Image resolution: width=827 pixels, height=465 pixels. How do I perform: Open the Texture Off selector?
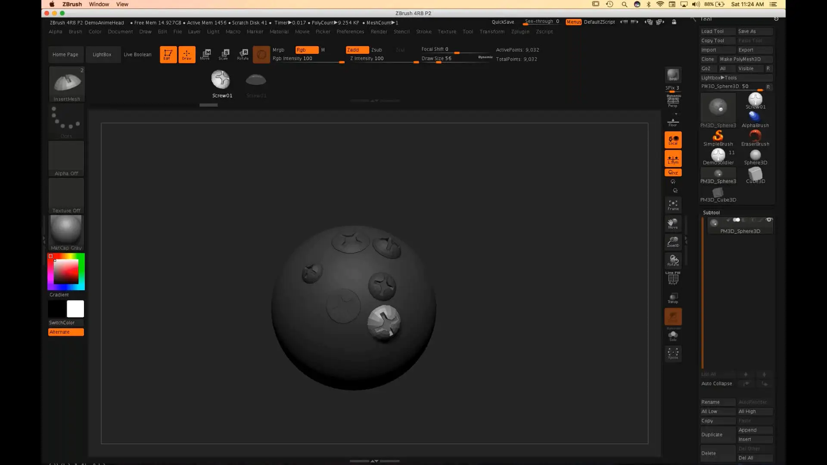tap(66, 196)
